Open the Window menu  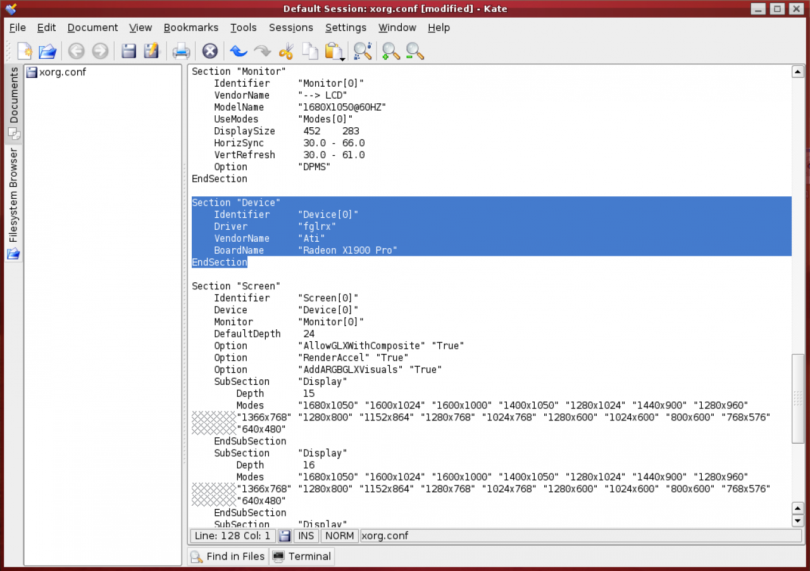click(x=397, y=27)
